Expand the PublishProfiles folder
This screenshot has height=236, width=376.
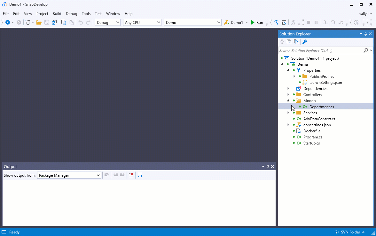(x=294, y=76)
